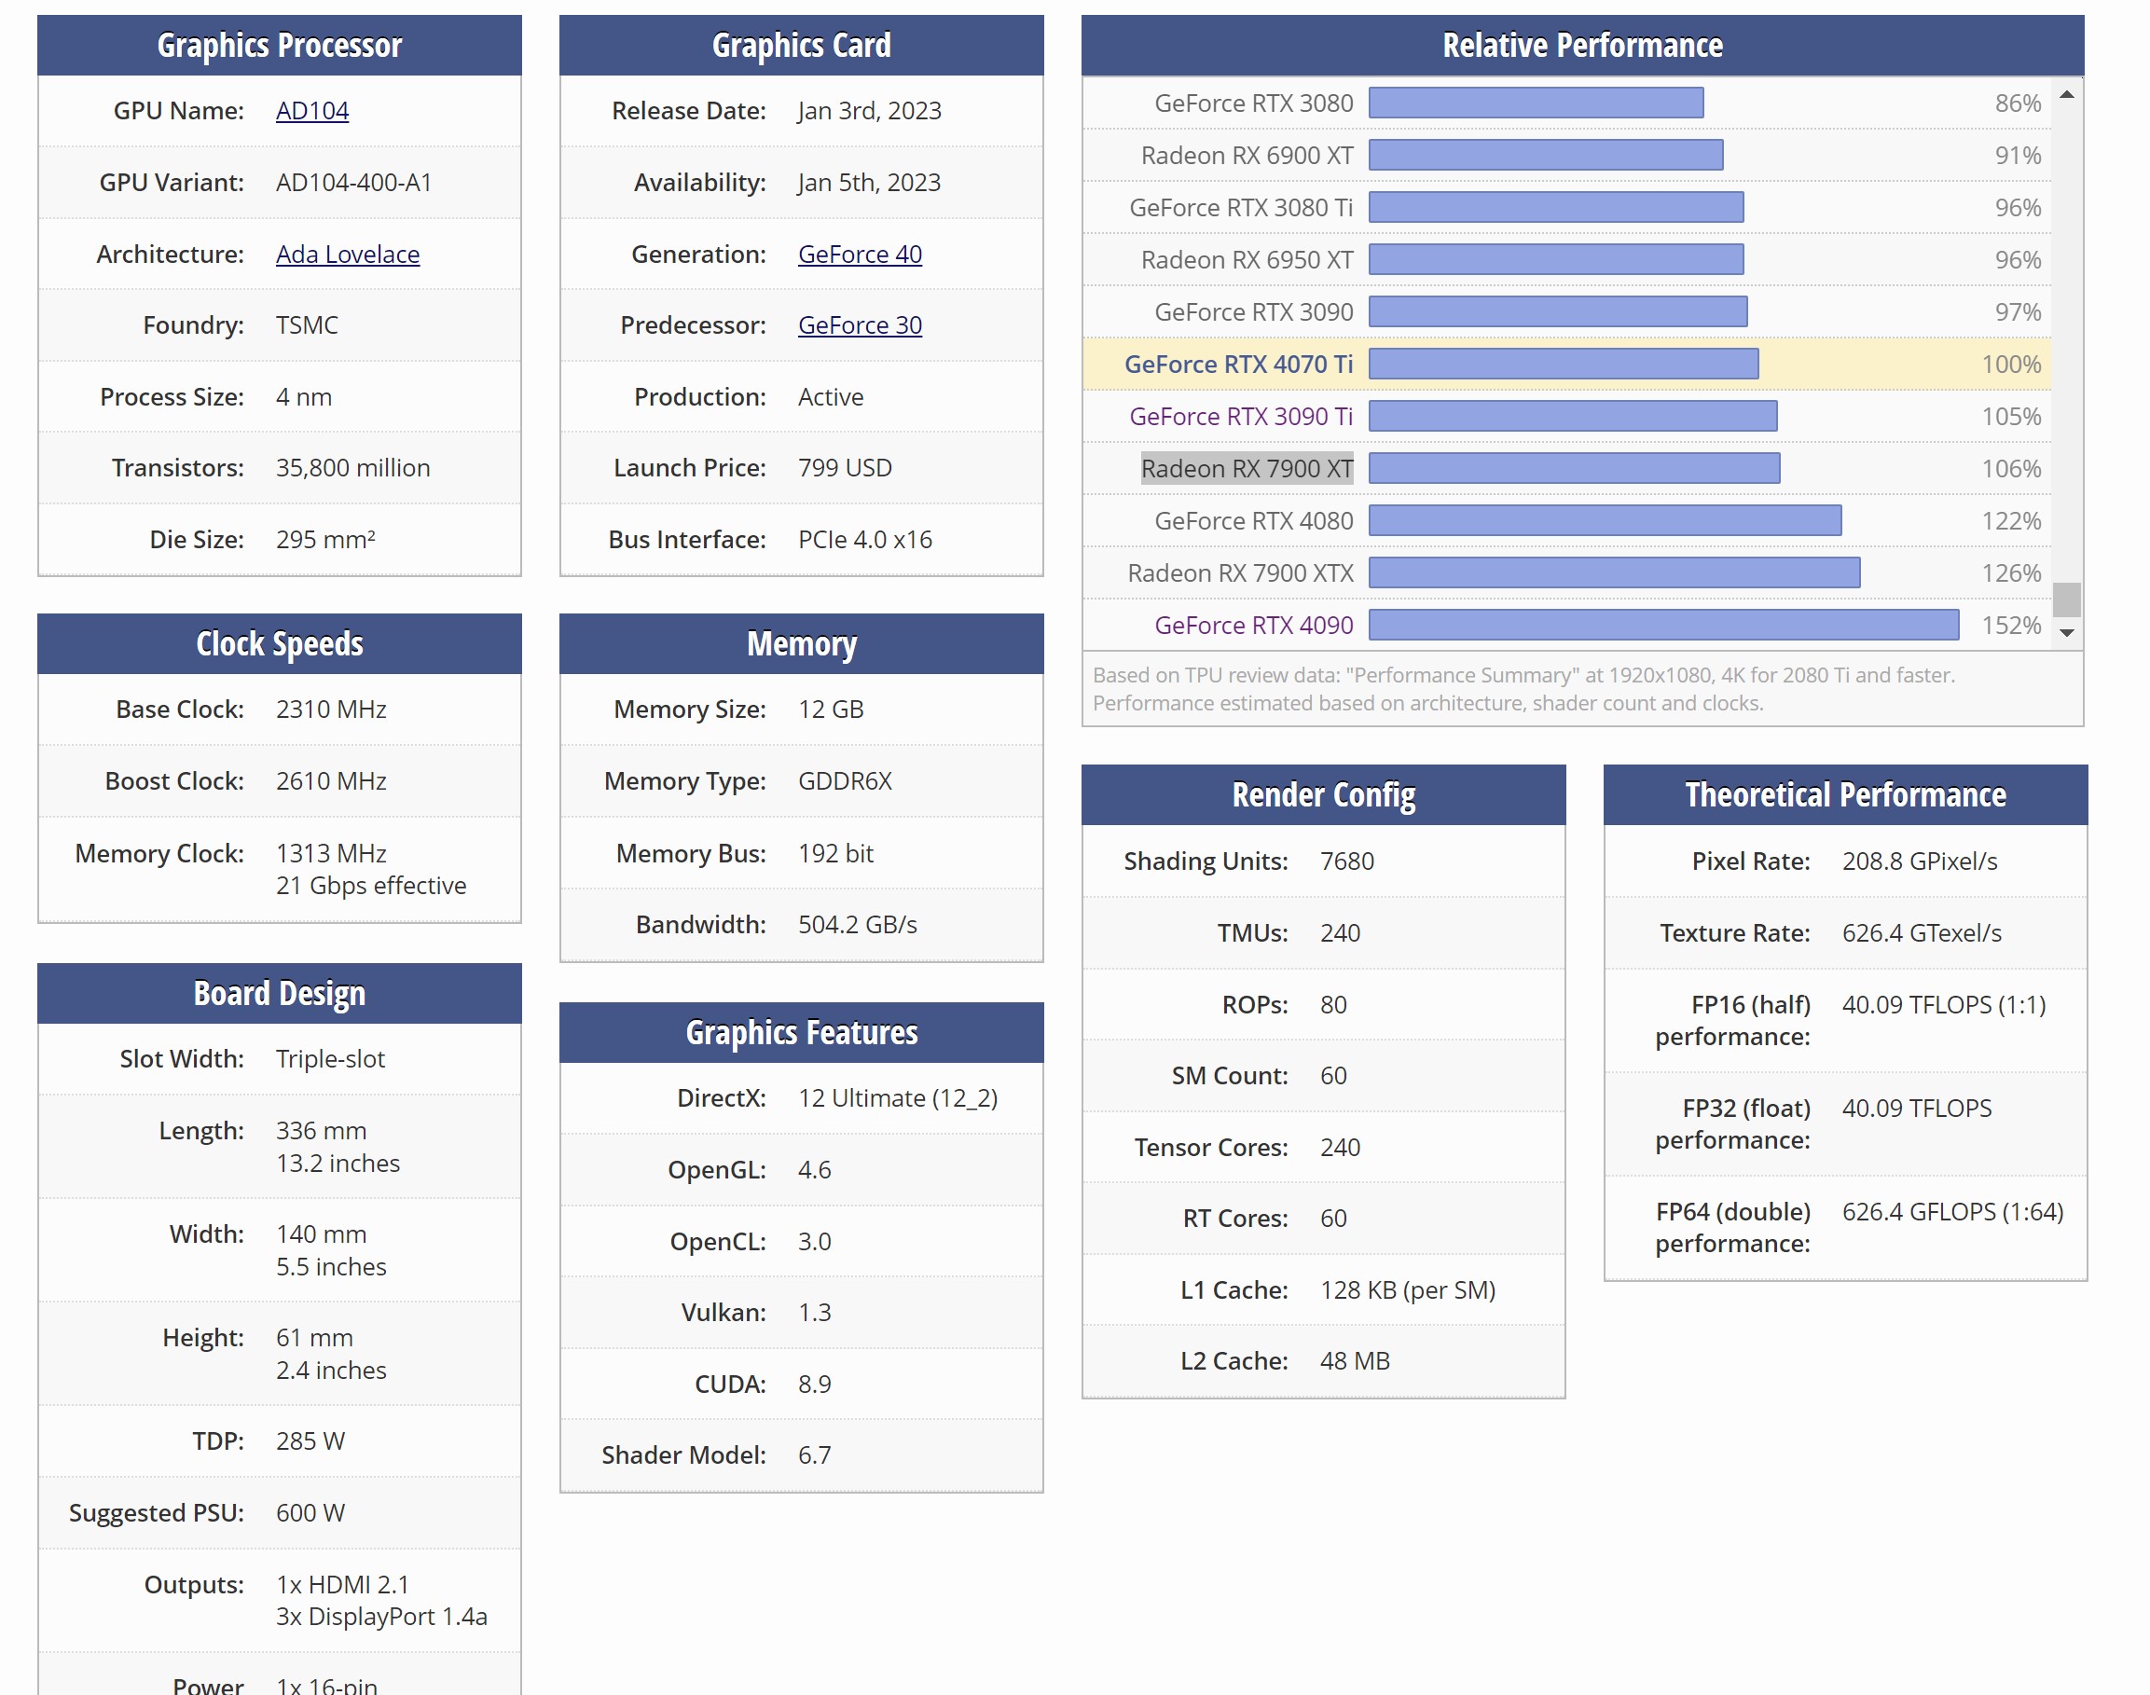Screen dimensions: 2150x1695
Task: Click the Release Date value Jan 3rd, 2023
Action: tap(869, 110)
